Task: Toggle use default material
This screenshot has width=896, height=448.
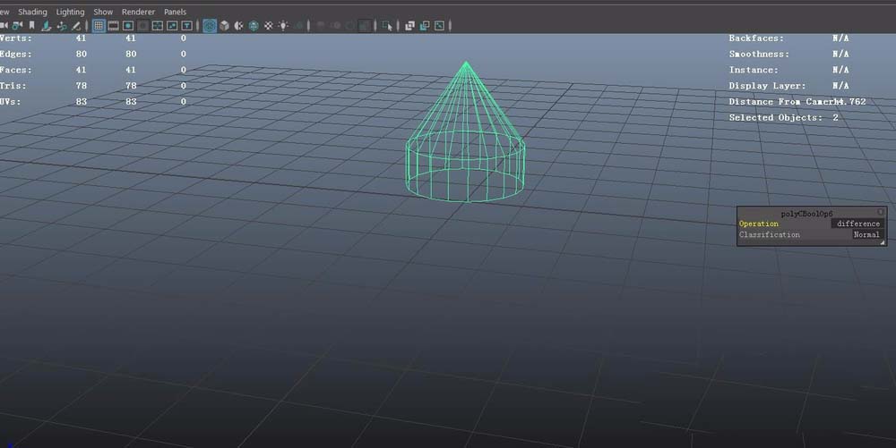Action: (x=239, y=26)
